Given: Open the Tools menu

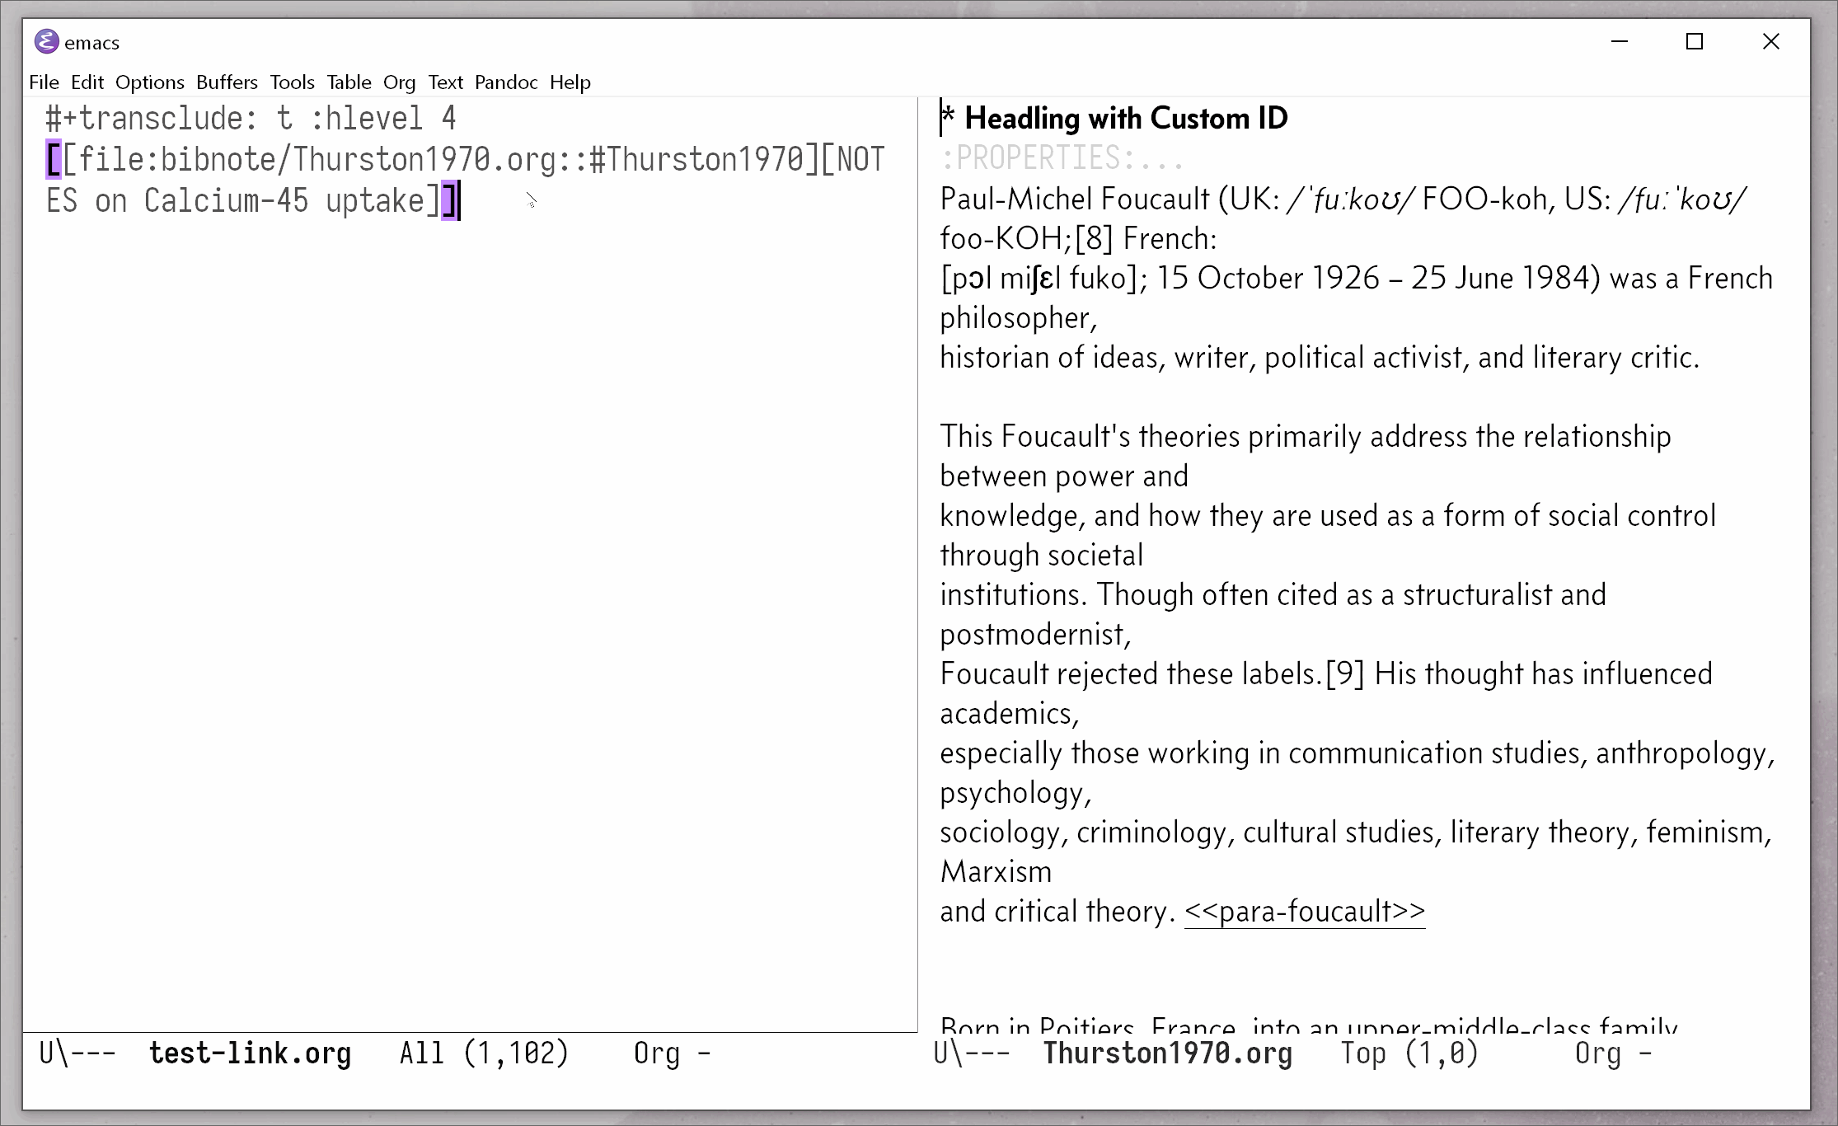Looking at the screenshot, I should point(291,82).
